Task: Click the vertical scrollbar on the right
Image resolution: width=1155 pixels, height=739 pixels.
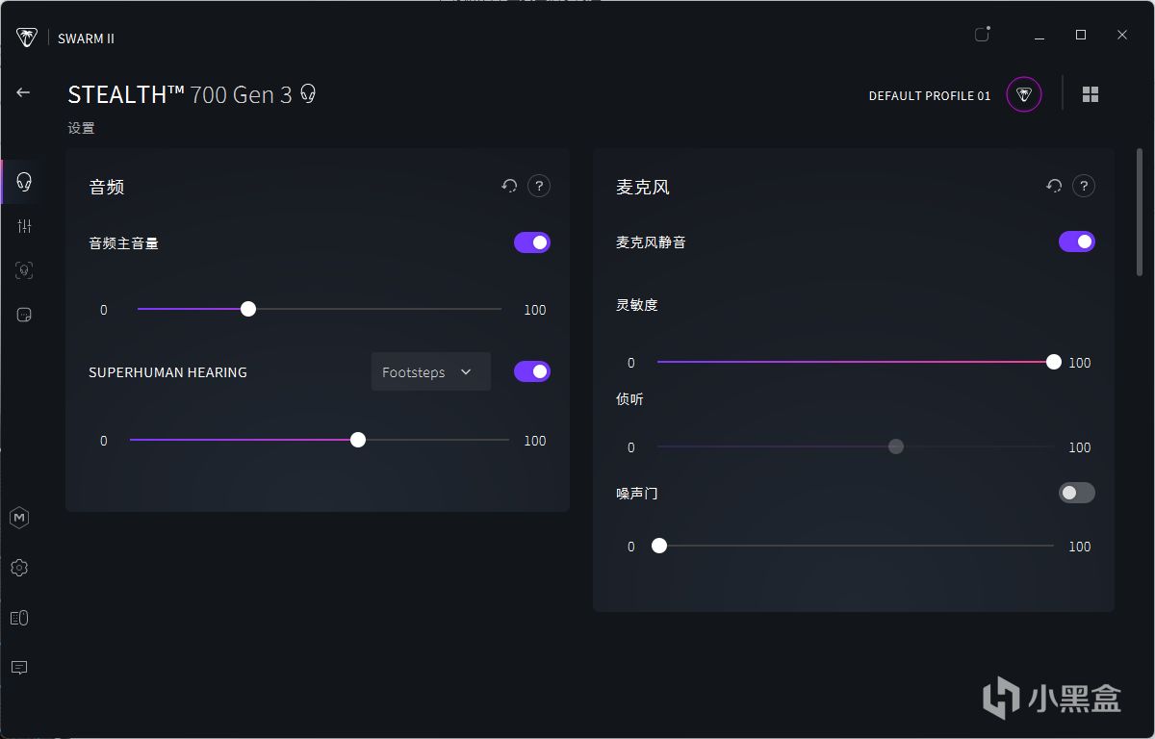Action: (x=1141, y=212)
